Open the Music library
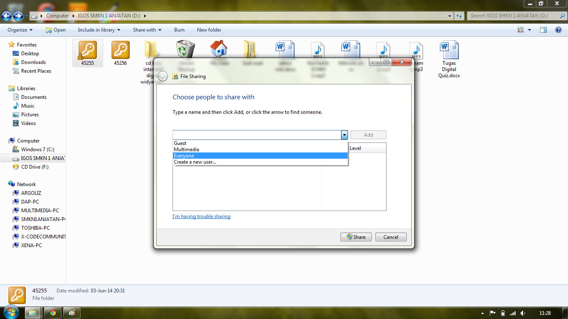 [x=28, y=106]
